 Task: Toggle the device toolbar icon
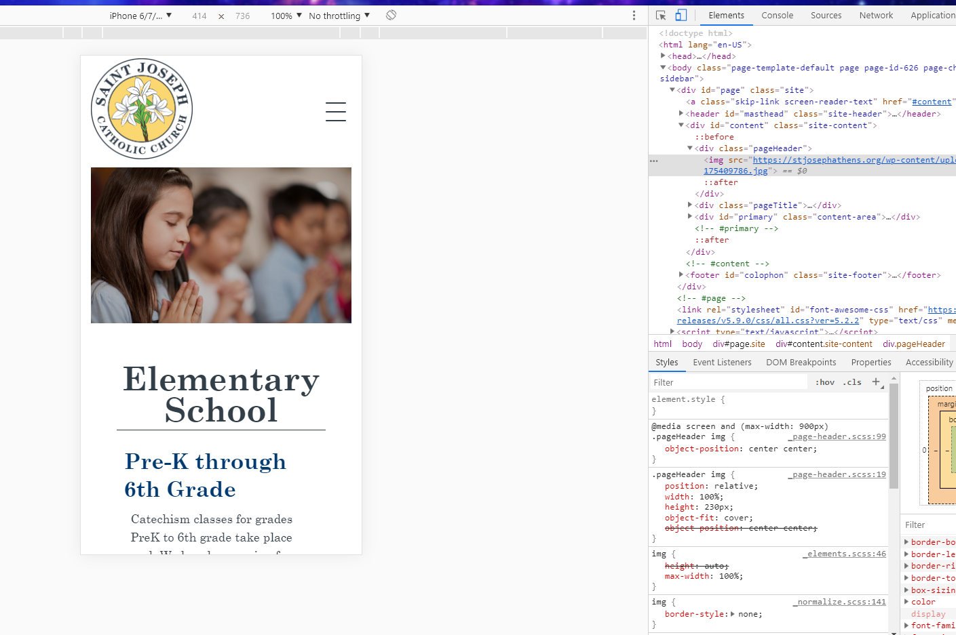click(681, 16)
